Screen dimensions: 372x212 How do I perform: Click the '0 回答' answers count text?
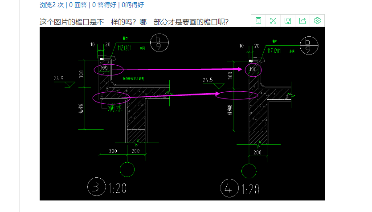(x=78, y=5)
